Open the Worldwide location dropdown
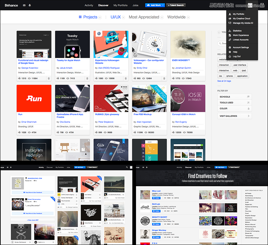The width and height of the screenshot is (268, 245). (x=188, y=17)
